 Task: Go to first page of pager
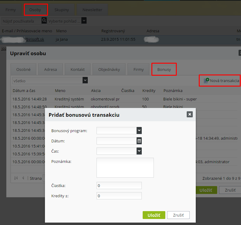click(16, 178)
